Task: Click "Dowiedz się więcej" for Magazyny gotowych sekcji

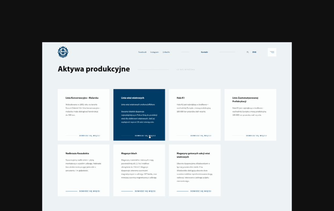Action: coord(201,191)
